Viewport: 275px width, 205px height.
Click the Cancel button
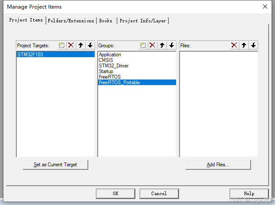tap(159, 193)
